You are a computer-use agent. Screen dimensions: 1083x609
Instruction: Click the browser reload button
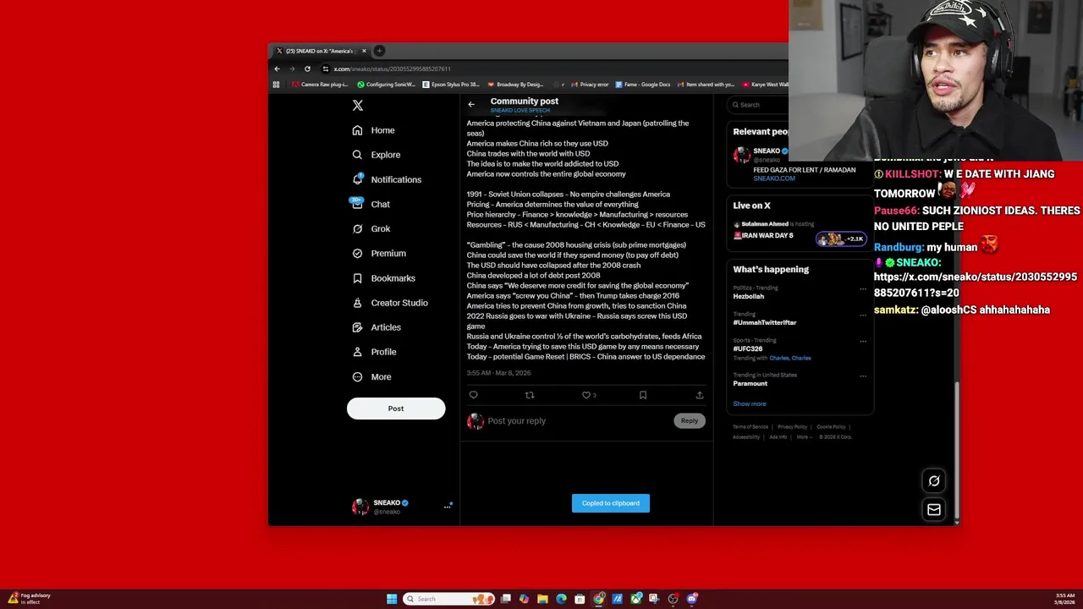coord(307,69)
